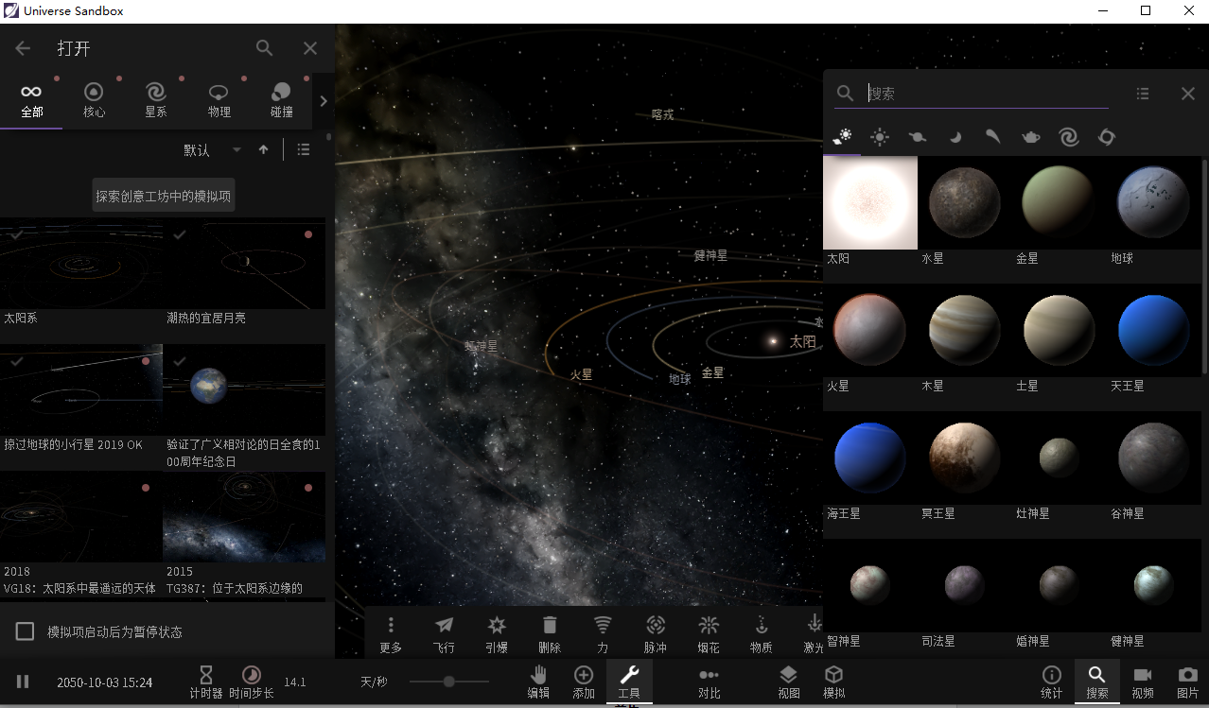1209x708 pixels.
Task: Open the 删除 (delete) tool
Action: point(550,633)
